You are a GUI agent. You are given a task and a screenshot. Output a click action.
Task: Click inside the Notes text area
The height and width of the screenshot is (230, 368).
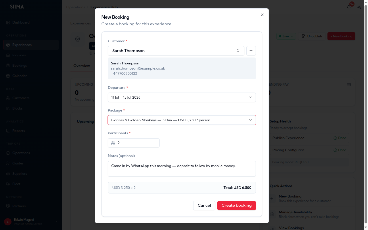pyautogui.click(x=182, y=169)
